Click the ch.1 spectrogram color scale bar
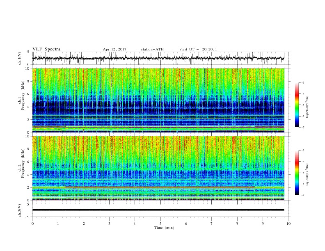Image resolution: width=325 pixels, height=251 pixels. pyautogui.click(x=297, y=105)
